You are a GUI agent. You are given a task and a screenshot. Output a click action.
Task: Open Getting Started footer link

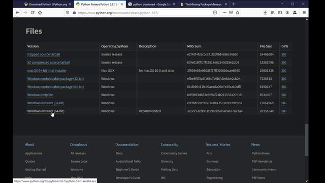pyautogui.click(x=36, y=169)
